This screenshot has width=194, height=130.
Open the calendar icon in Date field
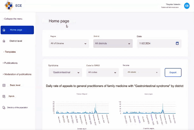coord(177,43)
